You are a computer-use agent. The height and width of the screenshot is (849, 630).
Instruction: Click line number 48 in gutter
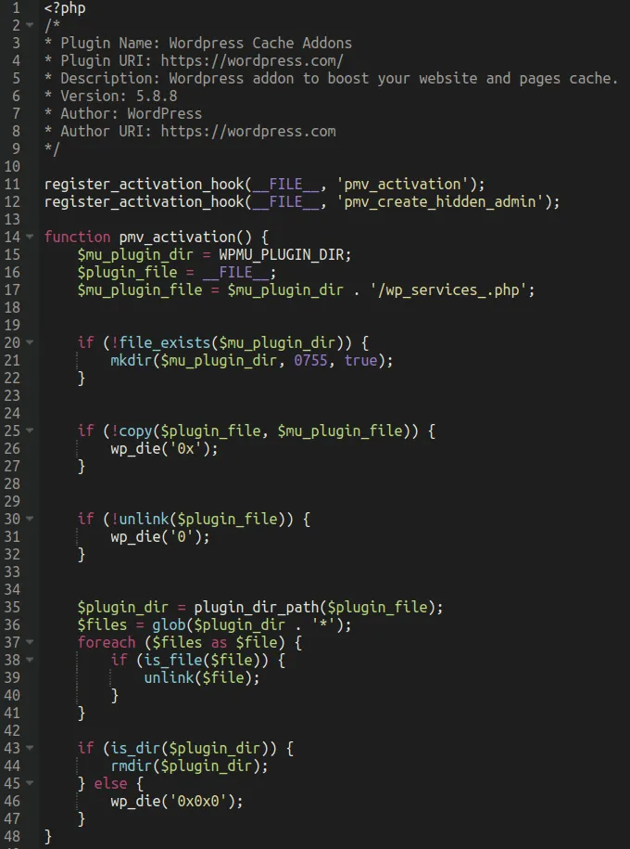[x=12, y=837]
